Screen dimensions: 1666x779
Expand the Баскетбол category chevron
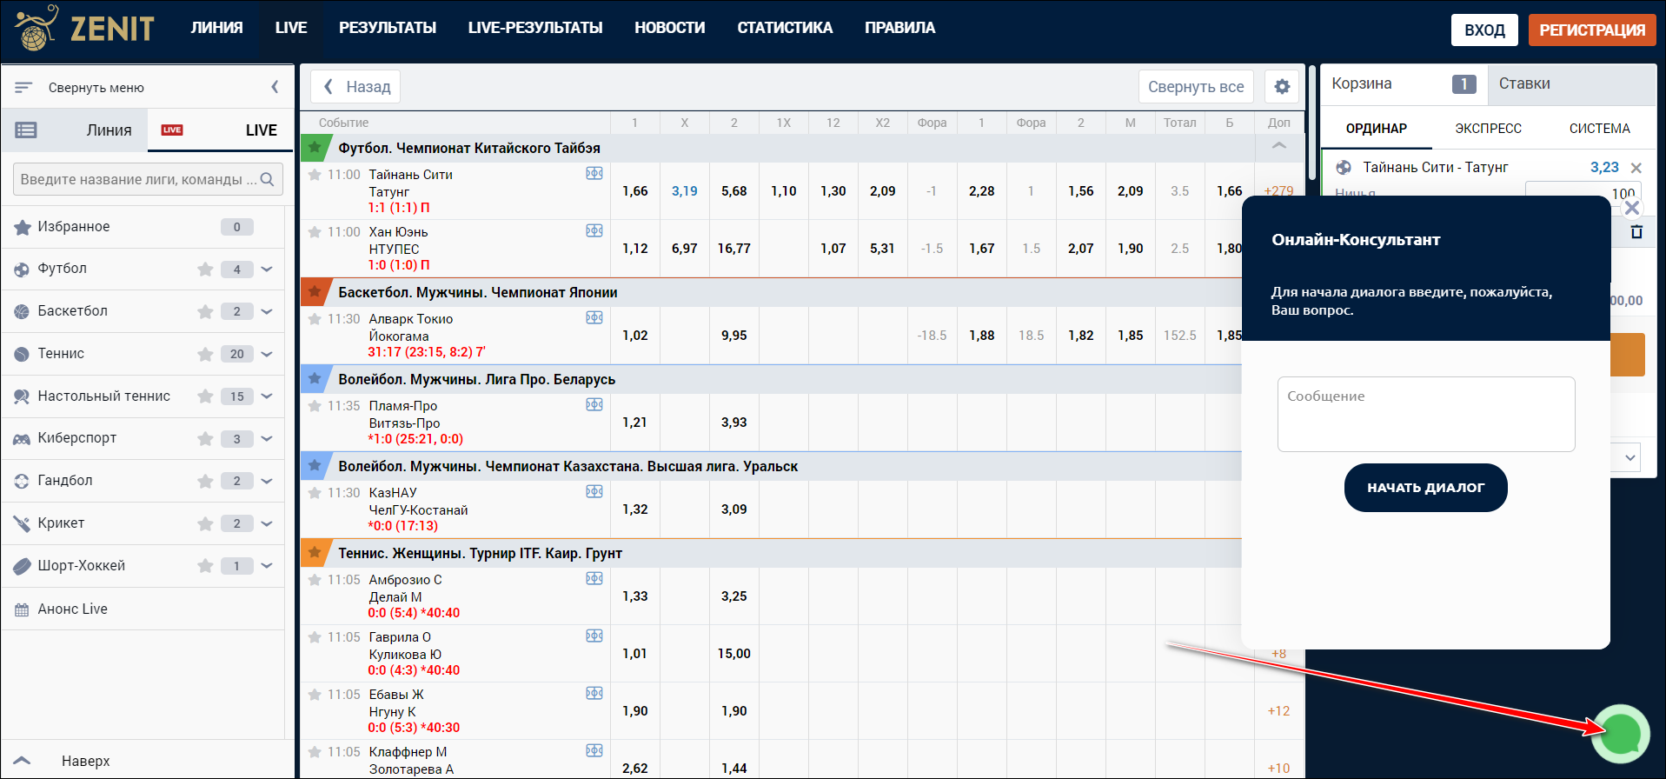(267, 311)
